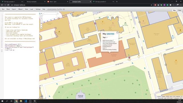This screenshot has width=183, height=103.
Task: Go back to the previous page
Action: pos(2,5)
